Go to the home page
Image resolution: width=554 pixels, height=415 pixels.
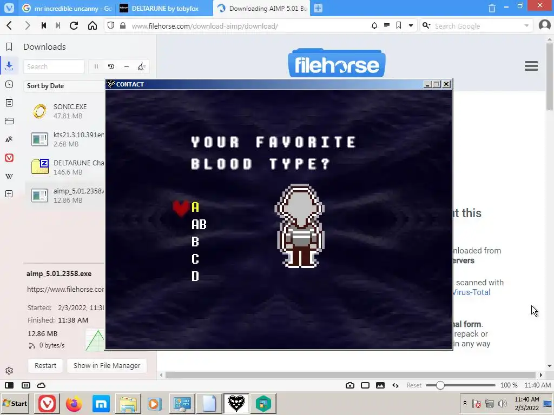(93, 26)
